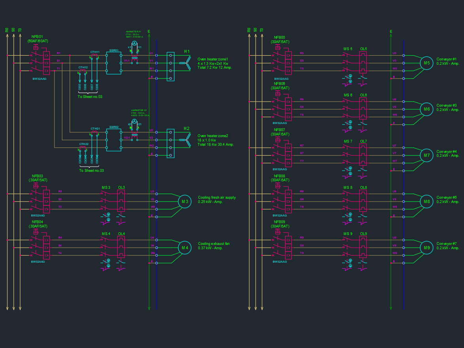Click the SSR01 solid state relay block
464x348 pixels.
pyautogui.click(x=114, y=63)
